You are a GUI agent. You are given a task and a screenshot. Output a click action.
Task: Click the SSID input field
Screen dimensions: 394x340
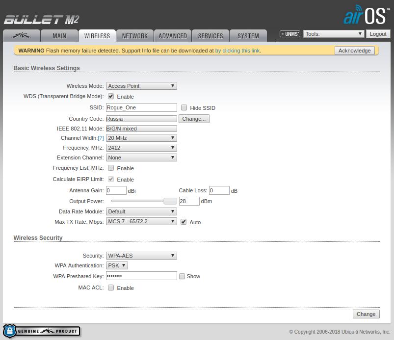click(x=141, y=107)
